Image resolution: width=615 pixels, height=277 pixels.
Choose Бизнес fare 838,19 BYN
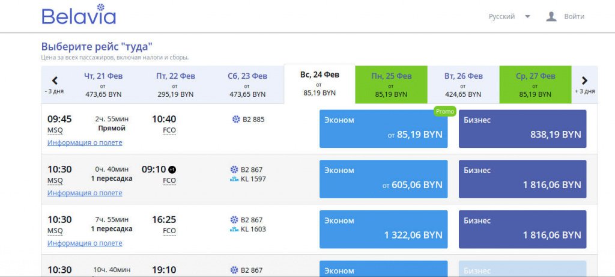(523, 129)
